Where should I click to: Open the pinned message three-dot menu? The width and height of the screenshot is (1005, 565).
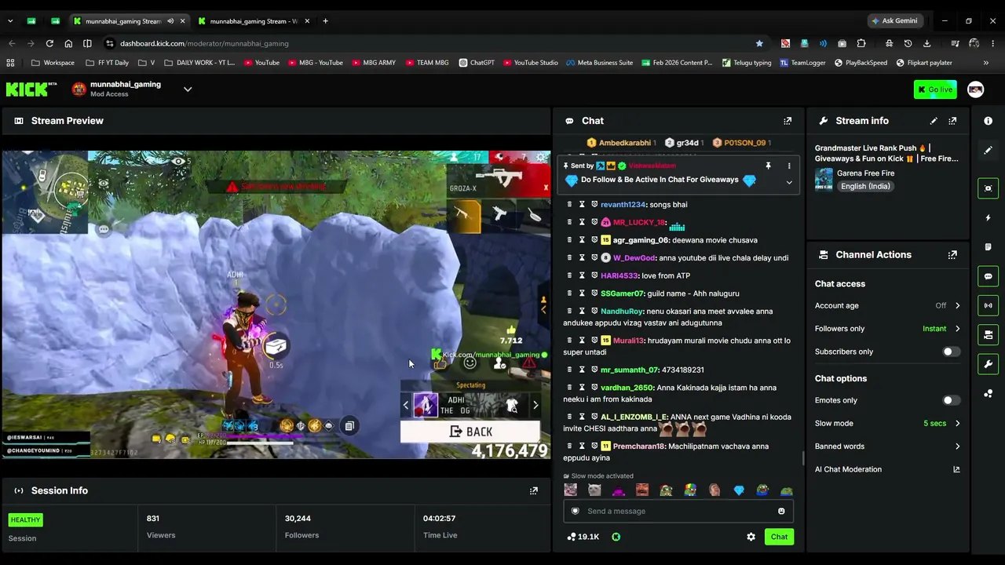pos(789,166)
